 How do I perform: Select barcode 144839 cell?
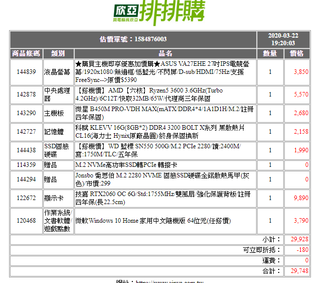26,72
